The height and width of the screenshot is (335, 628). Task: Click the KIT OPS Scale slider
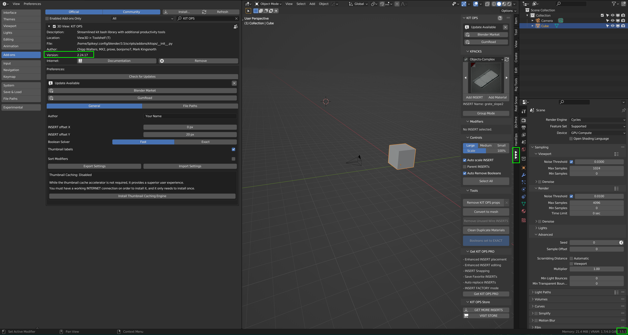486,151
